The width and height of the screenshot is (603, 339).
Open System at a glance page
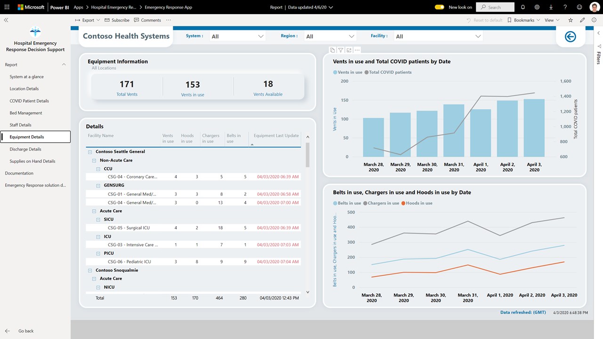[26, 77]
